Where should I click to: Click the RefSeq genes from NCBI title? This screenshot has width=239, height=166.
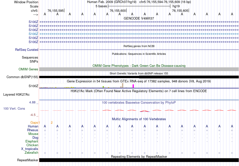pos(139,46)
